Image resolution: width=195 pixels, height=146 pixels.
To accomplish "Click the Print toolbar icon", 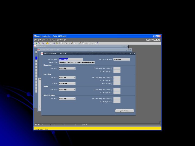I will pos(54,43).
